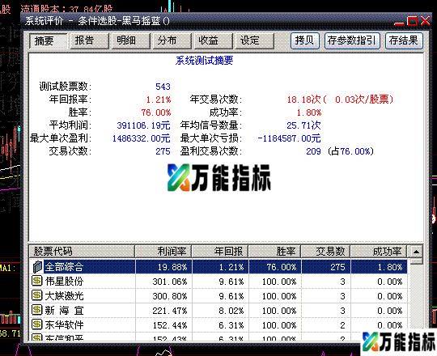
Task: Click the 伟星股份 stock icon
Action: (x=36, y=281)
